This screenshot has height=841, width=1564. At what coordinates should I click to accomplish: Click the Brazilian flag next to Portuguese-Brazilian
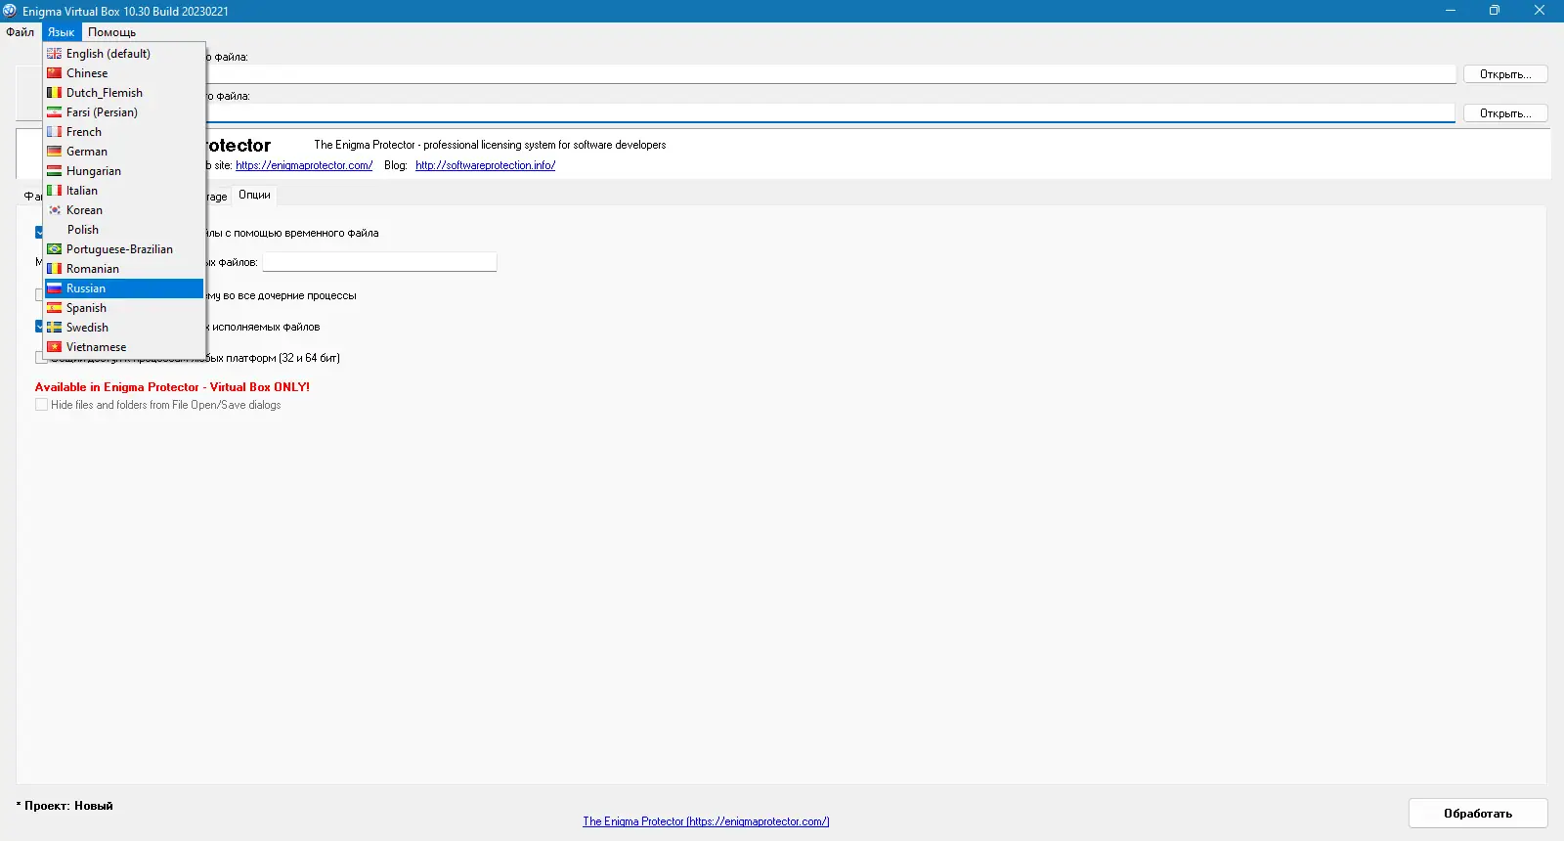point(55,249)
